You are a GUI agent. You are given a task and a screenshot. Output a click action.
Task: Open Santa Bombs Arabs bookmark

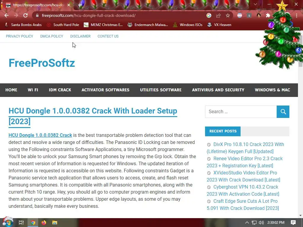click(x=23, y=25)
